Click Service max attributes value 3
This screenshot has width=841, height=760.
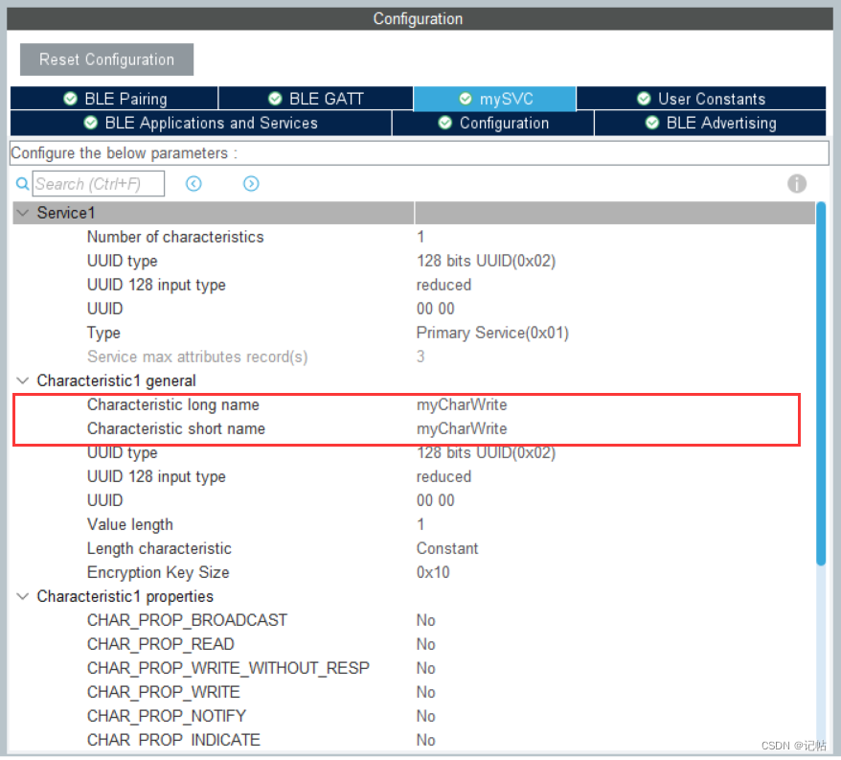(x=420, y=357)
